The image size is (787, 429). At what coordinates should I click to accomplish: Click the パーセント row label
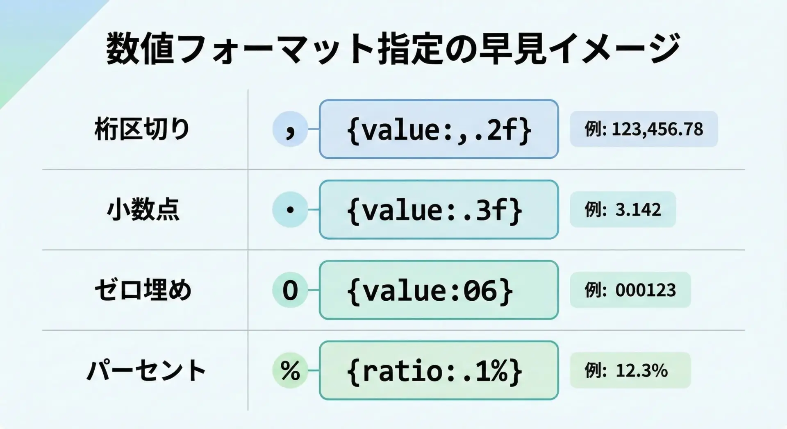pyautogui.click(x=146, y=370)
